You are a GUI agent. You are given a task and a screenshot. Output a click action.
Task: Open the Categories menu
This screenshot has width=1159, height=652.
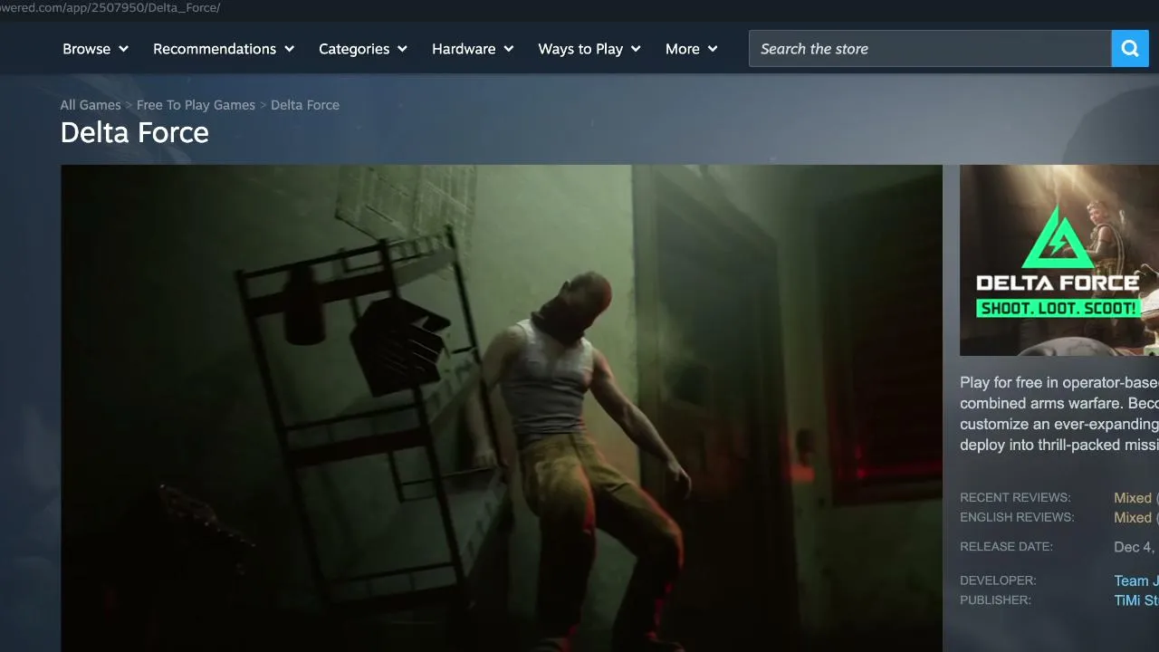(x=363, y=49)
